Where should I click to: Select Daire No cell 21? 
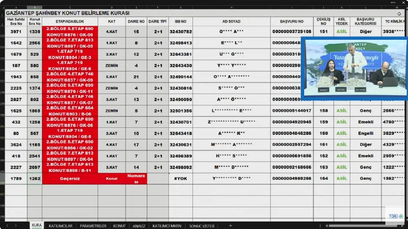pyautogui.click(x=136, y=77)
